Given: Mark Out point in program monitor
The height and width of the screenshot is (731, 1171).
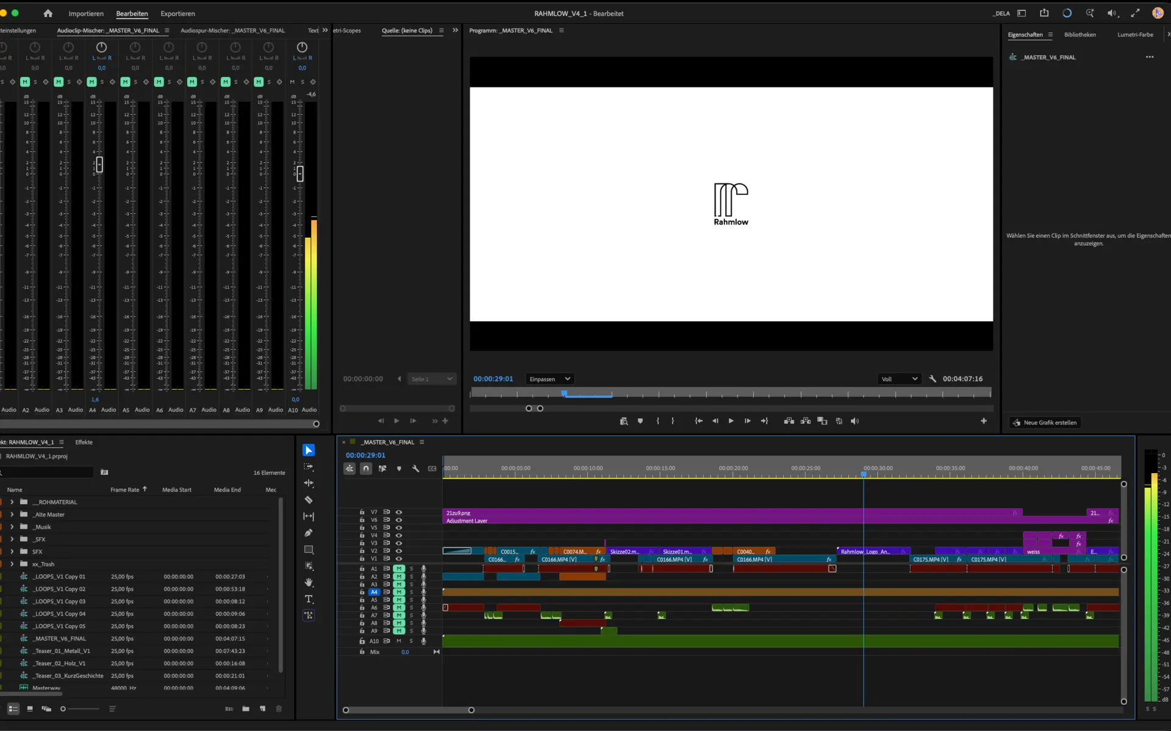Looking at the screenshot, I should click(673, 421).
